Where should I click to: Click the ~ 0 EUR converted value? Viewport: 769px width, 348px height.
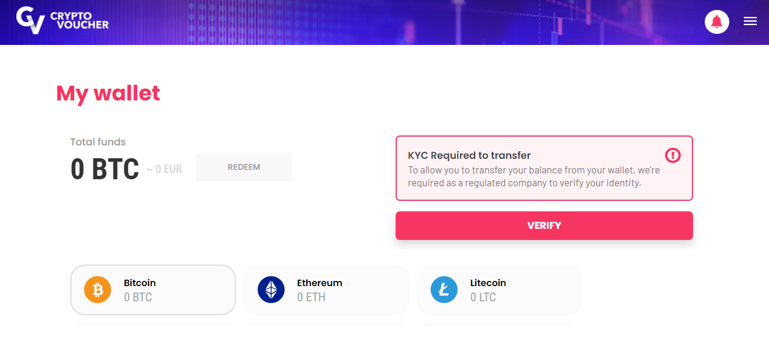pyautogui.click(x=164, y=169)
